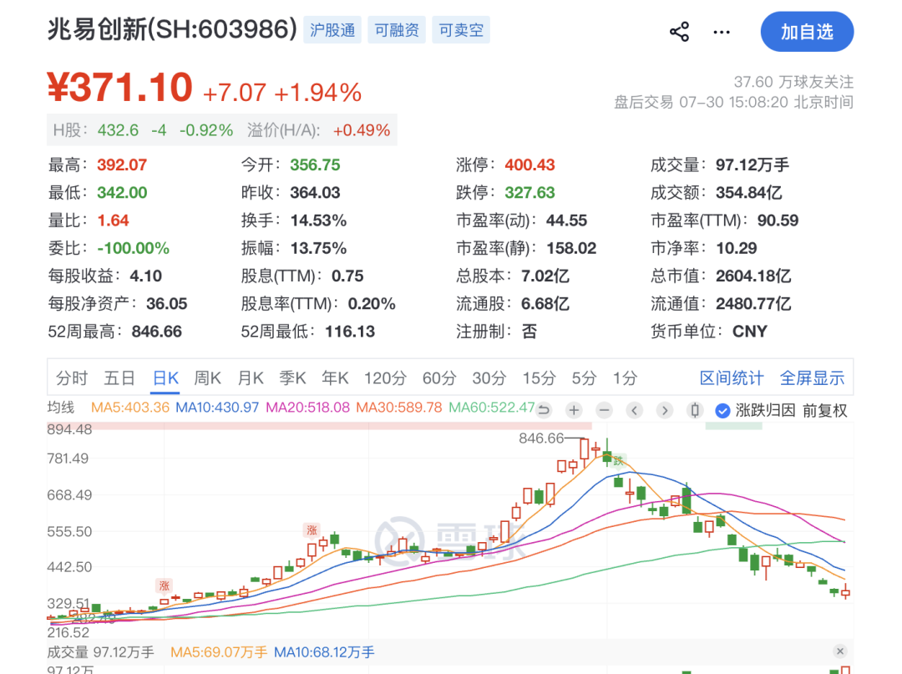
Task: Click the 最低 value 342.00
Action: coord(122,193)
